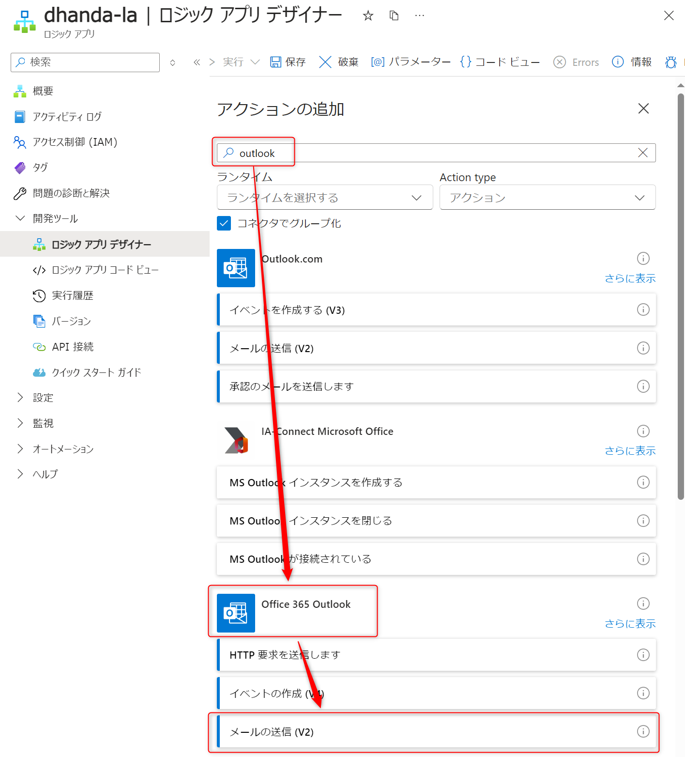The height and width of the screenshot is (757, 685).
Task: Show info for イベントの作成 (V4)
Action: tap(643, 693)
